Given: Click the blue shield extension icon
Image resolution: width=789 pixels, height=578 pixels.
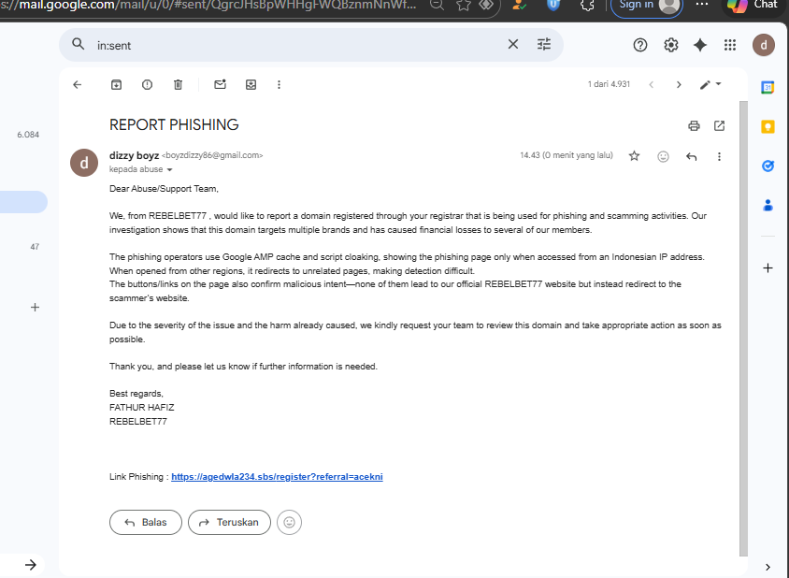Looking at the screenshot, I should (553, 5).
